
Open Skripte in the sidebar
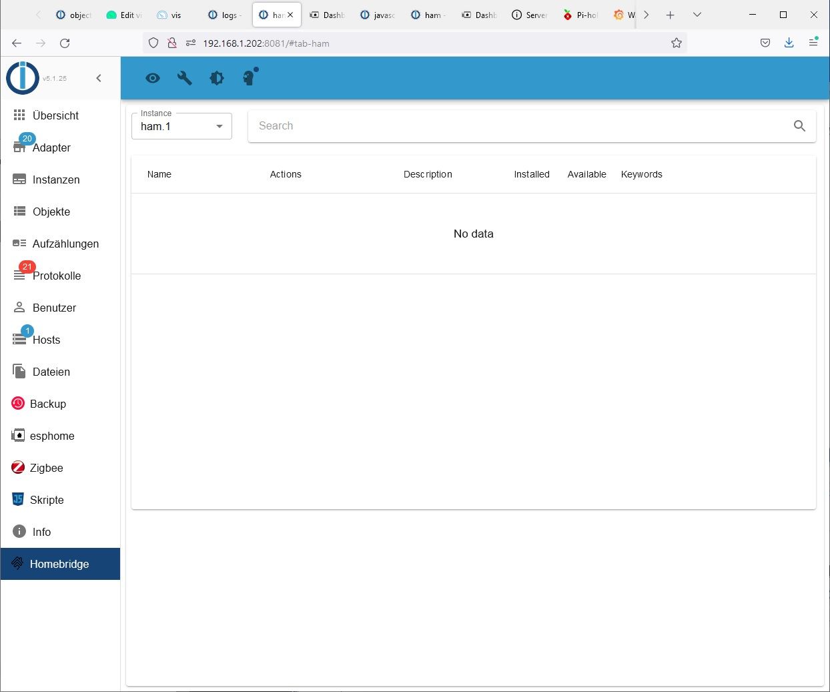click(x=60, y=500)
